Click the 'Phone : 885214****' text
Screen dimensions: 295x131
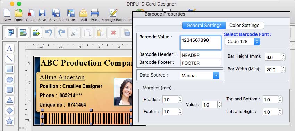(x=61, y=95)
